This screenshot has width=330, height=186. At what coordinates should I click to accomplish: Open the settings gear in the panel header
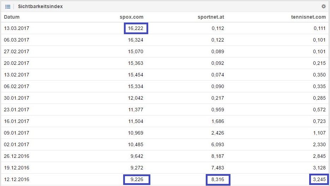(x=324, y=6)
